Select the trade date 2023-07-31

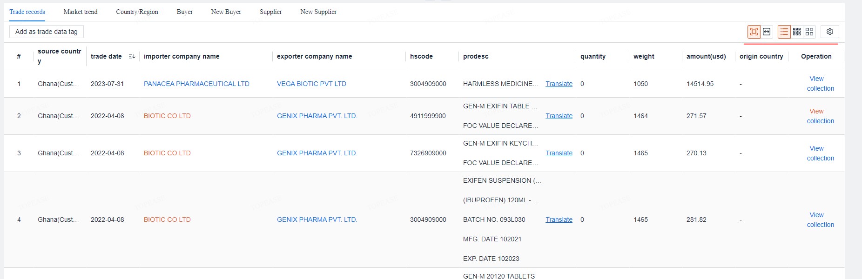point(108,84)
